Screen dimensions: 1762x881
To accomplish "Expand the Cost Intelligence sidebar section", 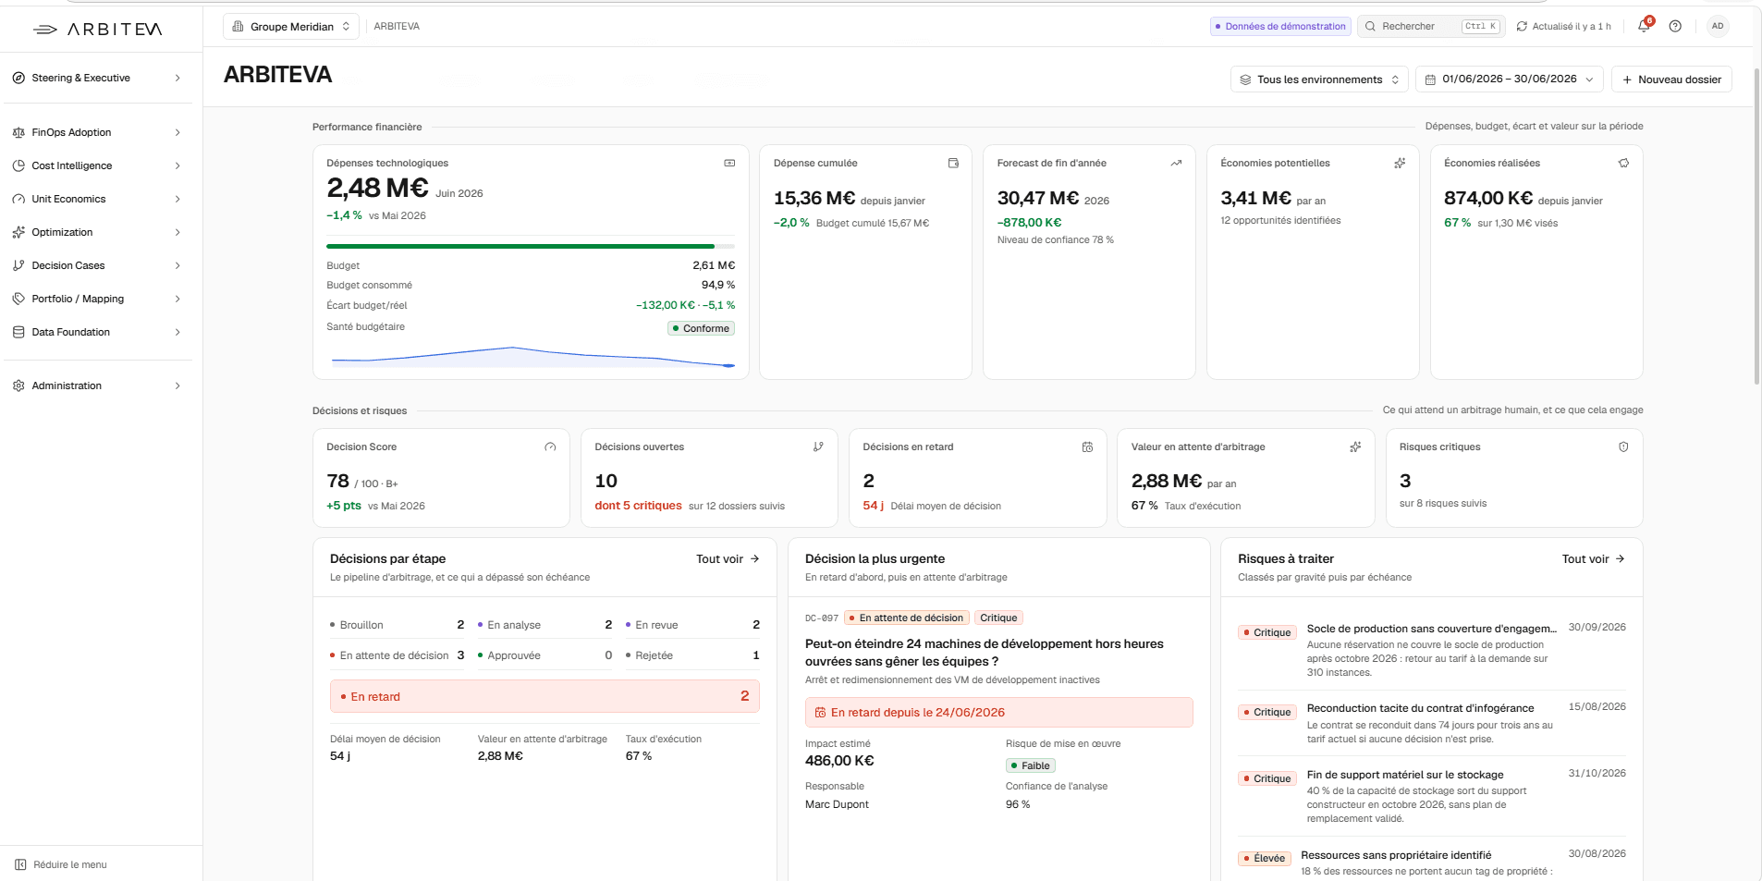I will (96, 165).
